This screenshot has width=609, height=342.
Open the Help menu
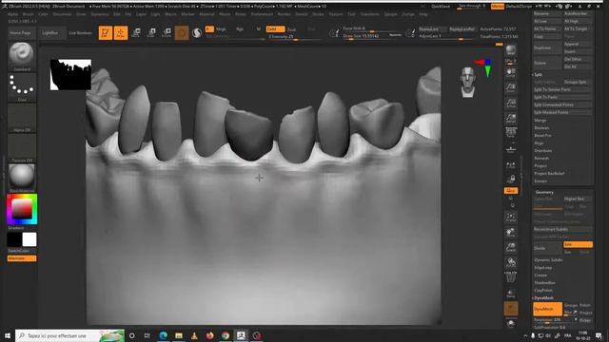(423, 14)
